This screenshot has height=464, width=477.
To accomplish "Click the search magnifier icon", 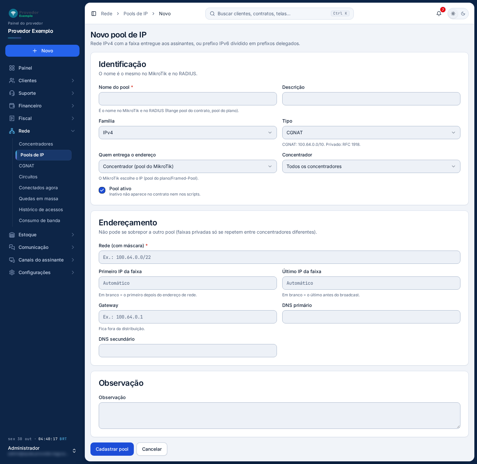I will tap(212, 14).
